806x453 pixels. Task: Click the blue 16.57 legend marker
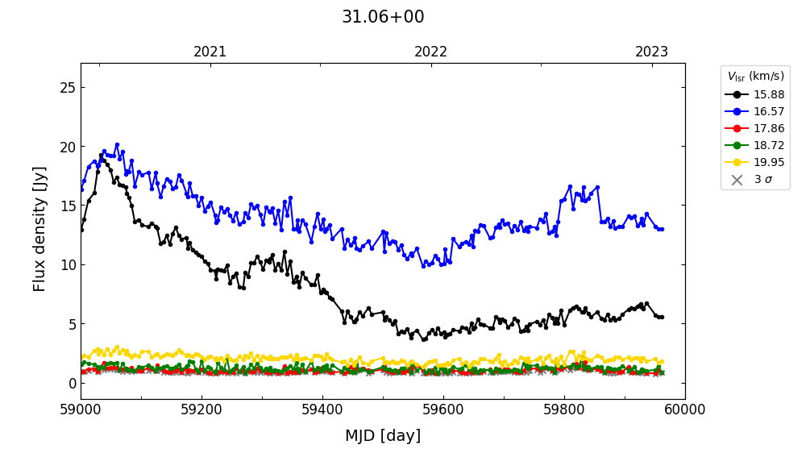coord(737,111)
